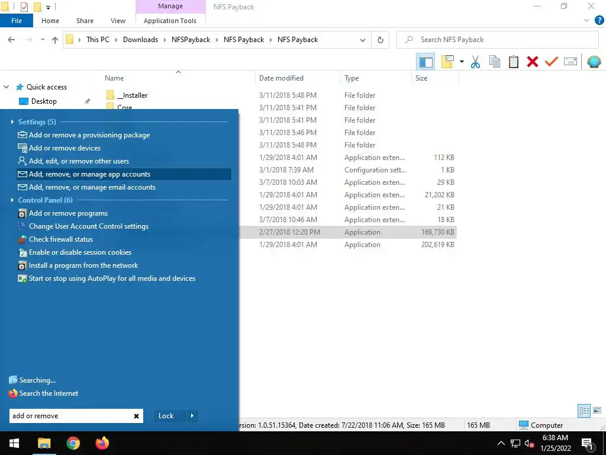
Task: Open the notification center icon
Action: click(x=586, y=443)
